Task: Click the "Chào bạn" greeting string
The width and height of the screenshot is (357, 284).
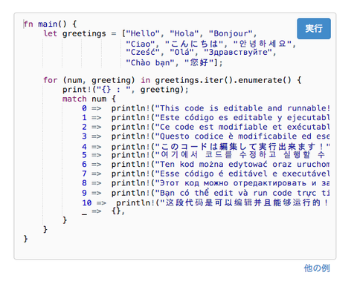Action: 150,62
